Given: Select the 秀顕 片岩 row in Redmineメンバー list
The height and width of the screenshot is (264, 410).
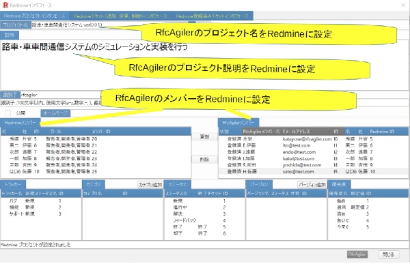Looking at the screenshot, I should [96, 139].
